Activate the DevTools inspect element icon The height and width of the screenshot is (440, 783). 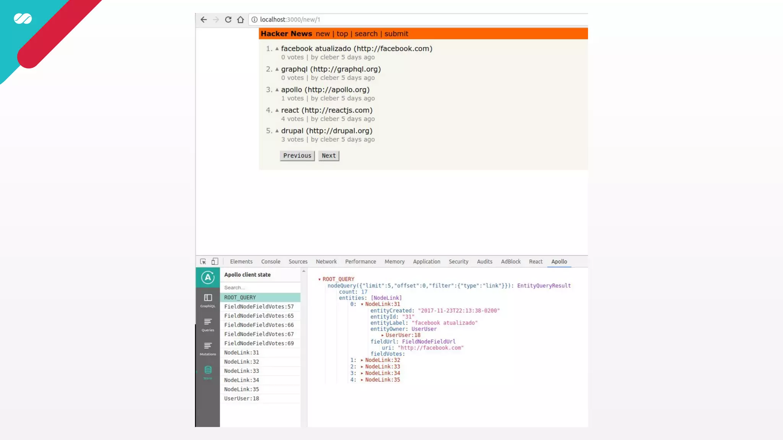203,262
